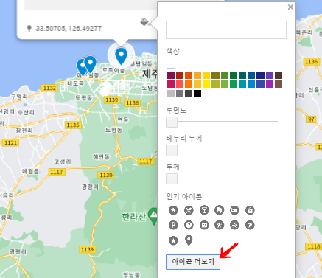Viewport: 322px width, 278px height.
Task: Click road number 1121 badge
Action: (x=11, y=142)
